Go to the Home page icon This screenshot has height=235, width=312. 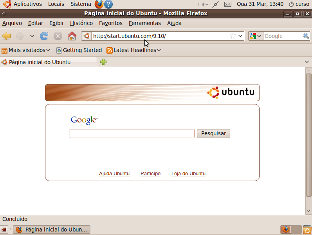[72, 36]
